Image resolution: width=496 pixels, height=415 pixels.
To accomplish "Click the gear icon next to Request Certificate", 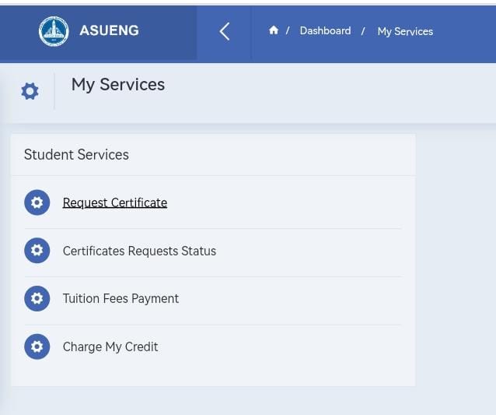I will 37,202.
